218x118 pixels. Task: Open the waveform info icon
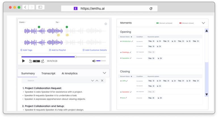pyautogui.click(x=106, y=24)
